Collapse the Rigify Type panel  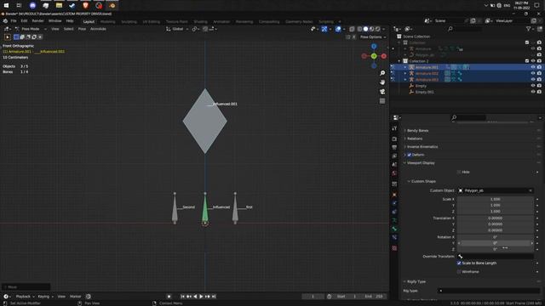click(x=416, y=281)
